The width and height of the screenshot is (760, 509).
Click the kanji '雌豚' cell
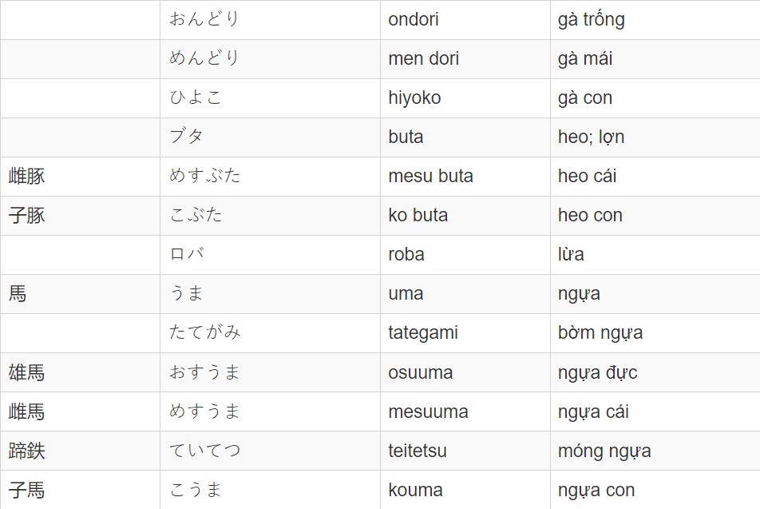(81, 177)
